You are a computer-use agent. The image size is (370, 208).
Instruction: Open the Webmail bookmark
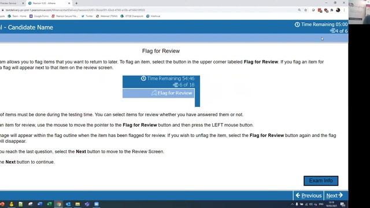106,16
